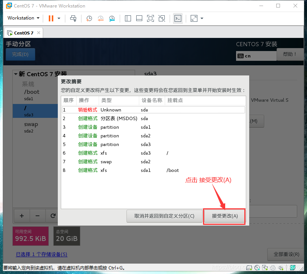Select the swap sda2 partition
This screenshot has height=274, width=307.
click(x=35, y=127)
